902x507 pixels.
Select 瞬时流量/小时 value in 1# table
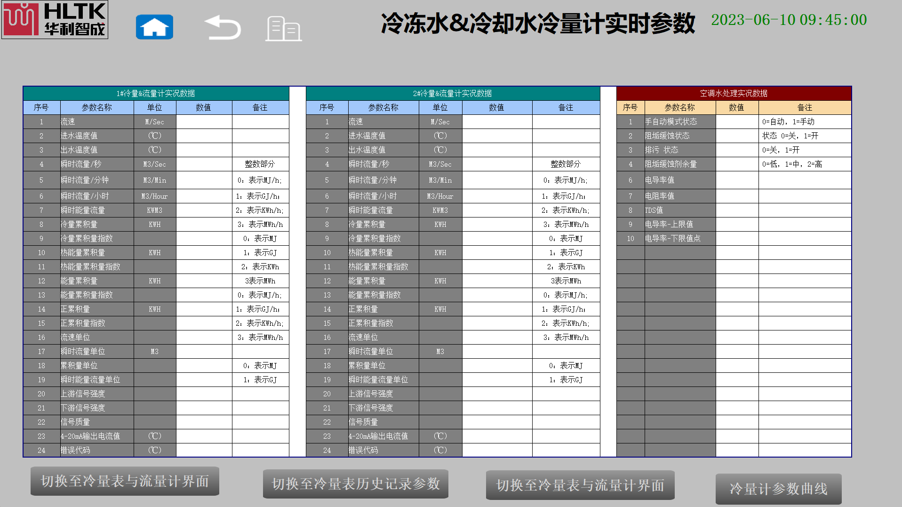click(x=204, y=196)
